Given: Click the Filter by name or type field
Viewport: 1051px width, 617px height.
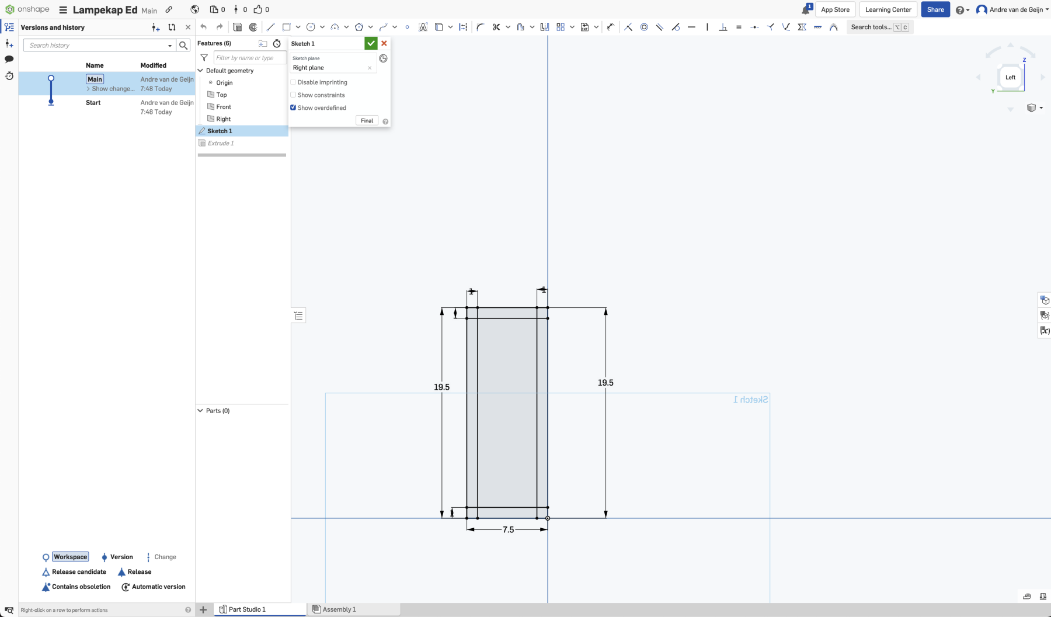Looking at the screenshot, I should coord(250,58).
